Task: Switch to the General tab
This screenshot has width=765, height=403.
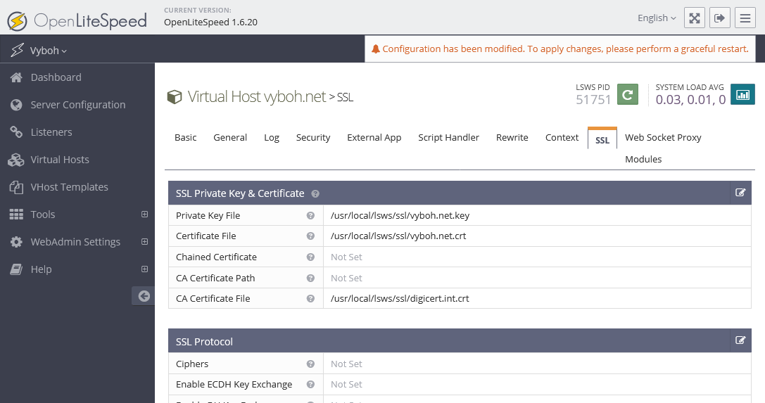Action: click(230, 137)
